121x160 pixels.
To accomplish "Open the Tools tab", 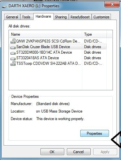I will tap(26, 17).
